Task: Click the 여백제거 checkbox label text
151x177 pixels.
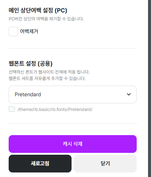Action: point(29,31)
